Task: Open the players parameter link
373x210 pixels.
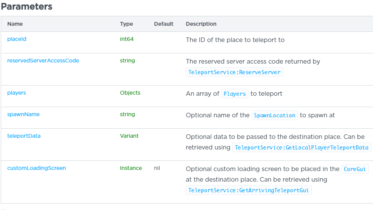Action: click(x=16, y=93)
